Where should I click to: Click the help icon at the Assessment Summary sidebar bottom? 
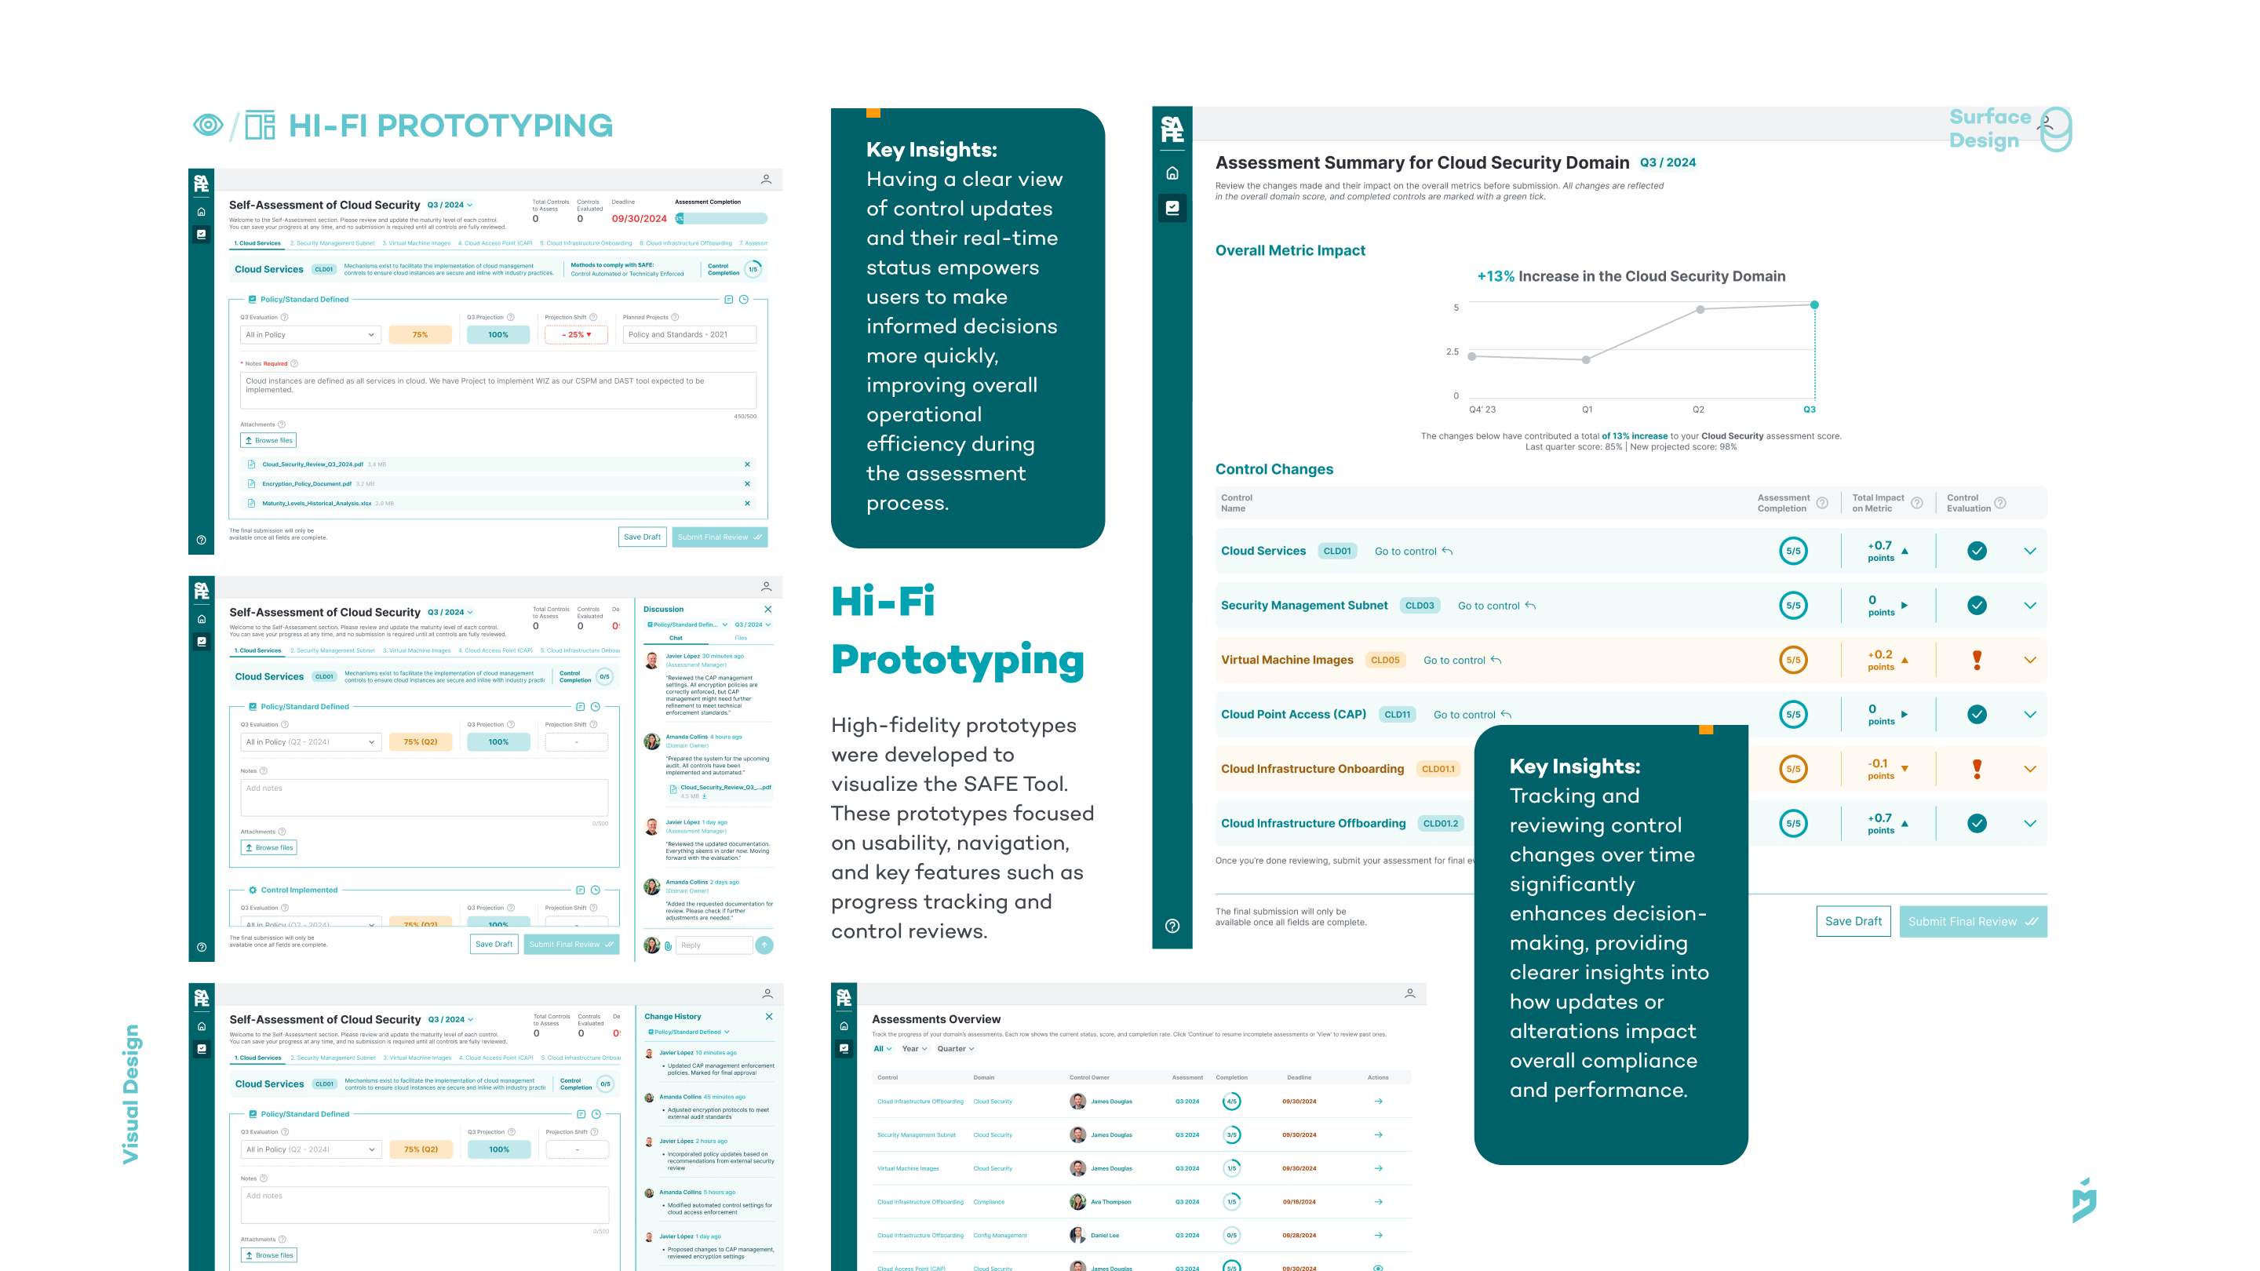(x=1172, y=926)
